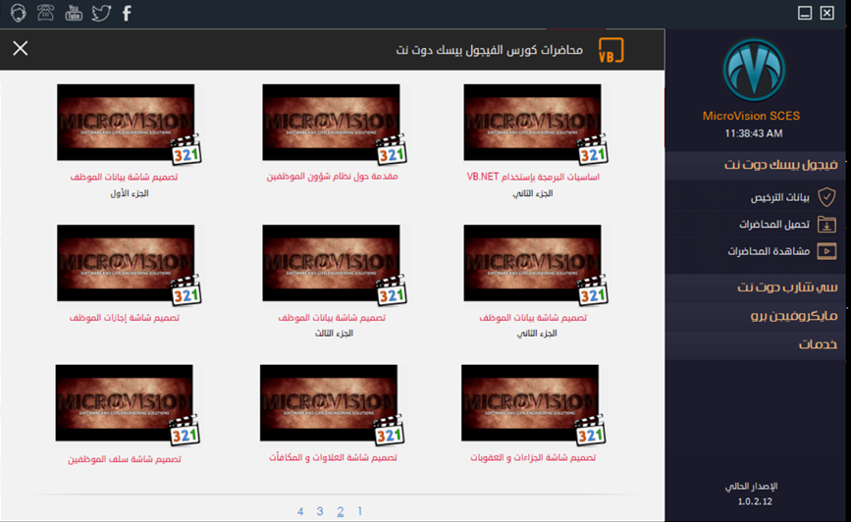Open thumbnail for بيانات الموظف الجزء الثالث
This screenshot has height=522, width=851.
pos(331,263)
